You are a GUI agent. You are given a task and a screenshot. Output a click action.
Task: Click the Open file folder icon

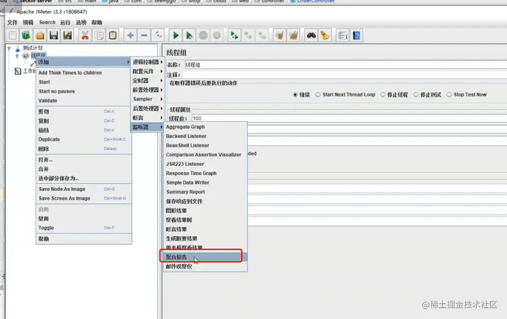click(40, 35)
